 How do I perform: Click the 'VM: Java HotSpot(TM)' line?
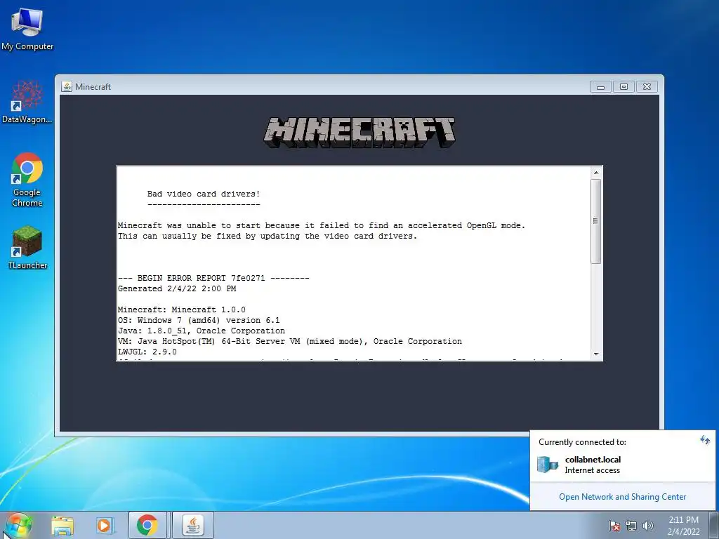[x=290, y=342]
